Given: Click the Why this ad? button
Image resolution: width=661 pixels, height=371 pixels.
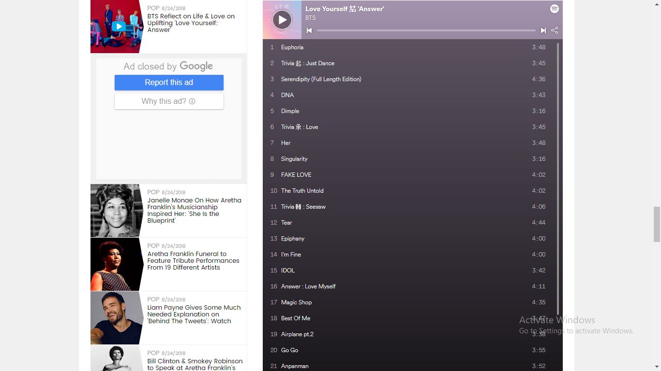Looking at the screenshot, I should click(169, 101).
